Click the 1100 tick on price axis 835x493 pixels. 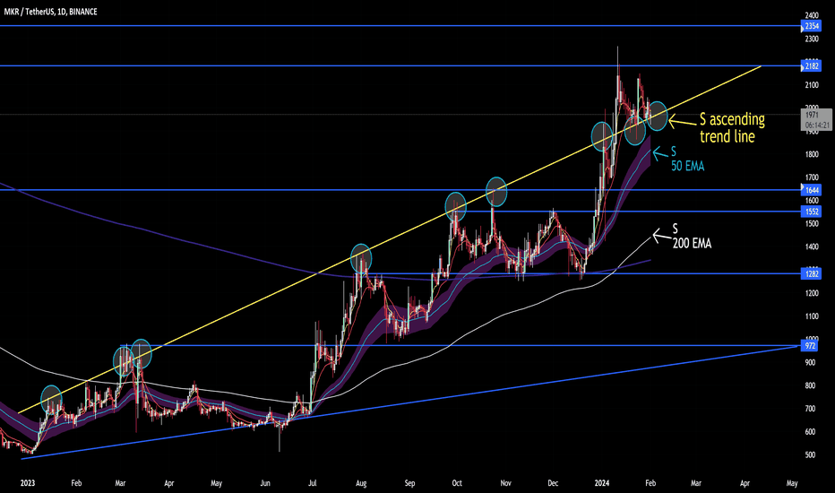coord(812,316)
